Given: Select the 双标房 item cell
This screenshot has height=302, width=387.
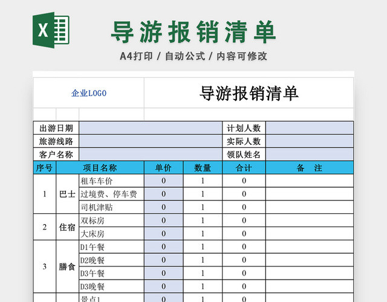Looking at the screenshot, I should (x=111, y=220).
